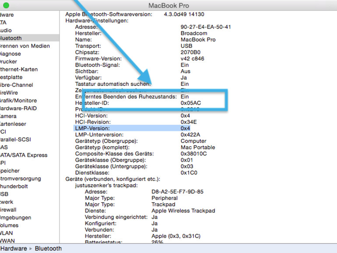Click the Hersteller value Broadcom
The image size is (337, 253).
click(194, 33)
